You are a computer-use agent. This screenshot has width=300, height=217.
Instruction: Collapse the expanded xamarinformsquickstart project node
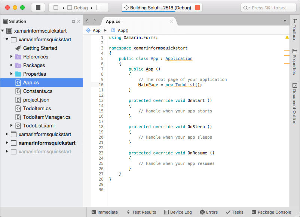click(x=7, y=39)
